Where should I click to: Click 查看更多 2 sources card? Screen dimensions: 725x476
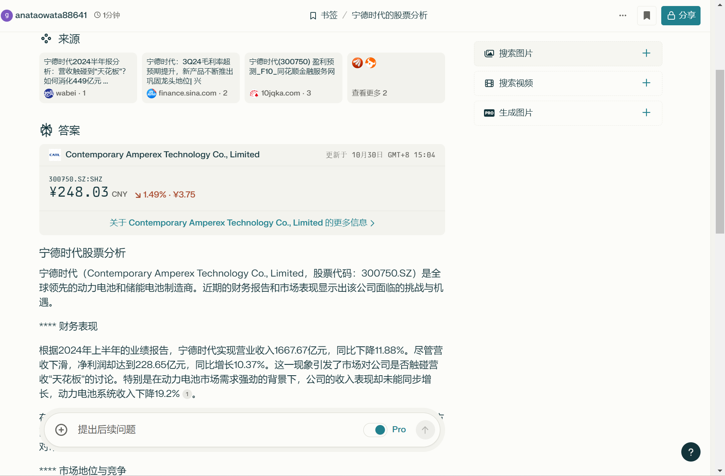(396, 78)
